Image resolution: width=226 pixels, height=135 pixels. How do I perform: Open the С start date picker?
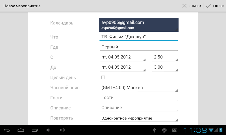tap(123, 57)
